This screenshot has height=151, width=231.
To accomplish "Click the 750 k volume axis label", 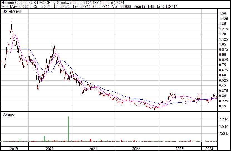I will [224, 134].
